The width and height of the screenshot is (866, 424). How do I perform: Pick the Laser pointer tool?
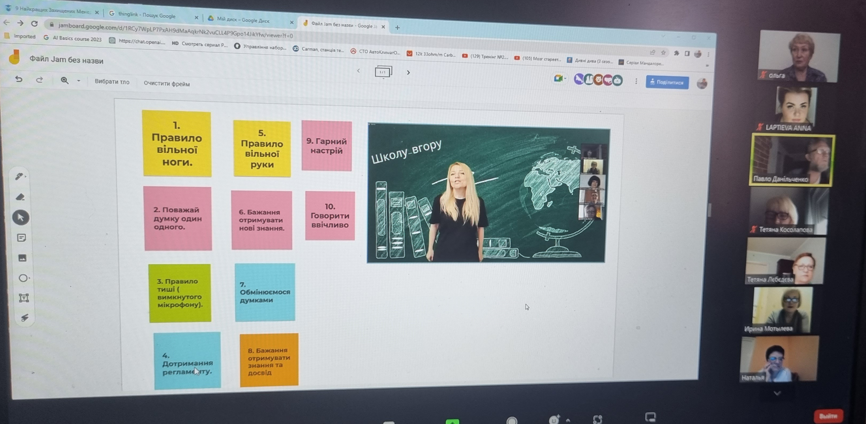click(x=24, y=318)
